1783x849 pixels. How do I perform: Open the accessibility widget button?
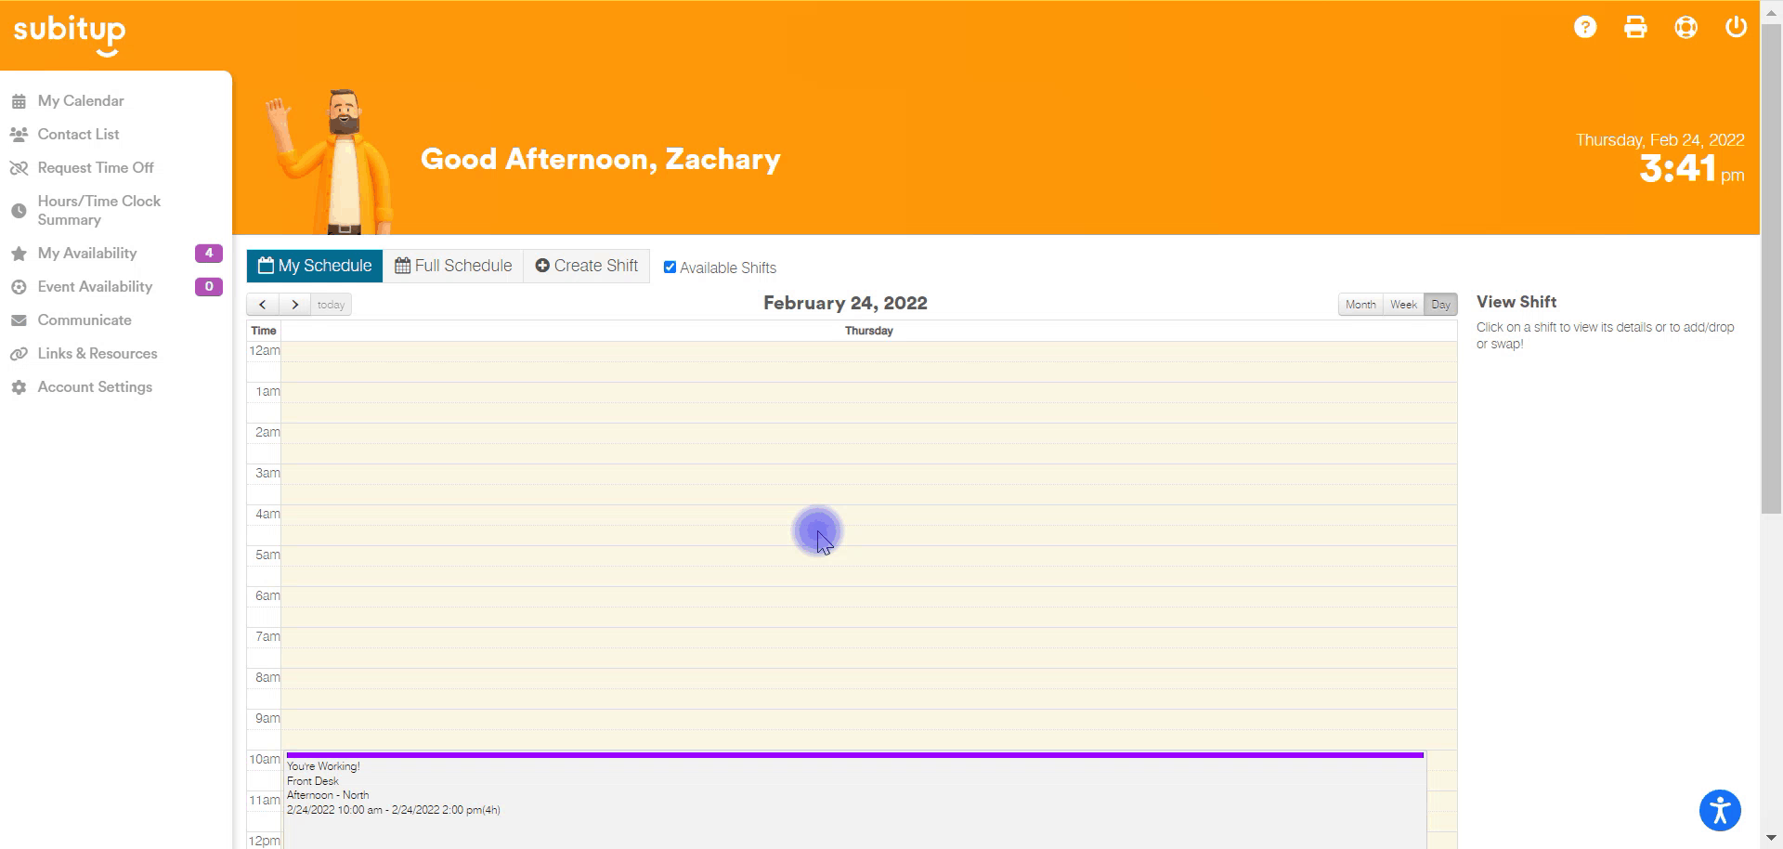(x=1720, y=810)
